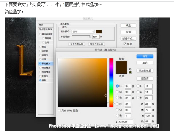
Task: Click the Y field showing 100
Action: click(x=148, y=116)
